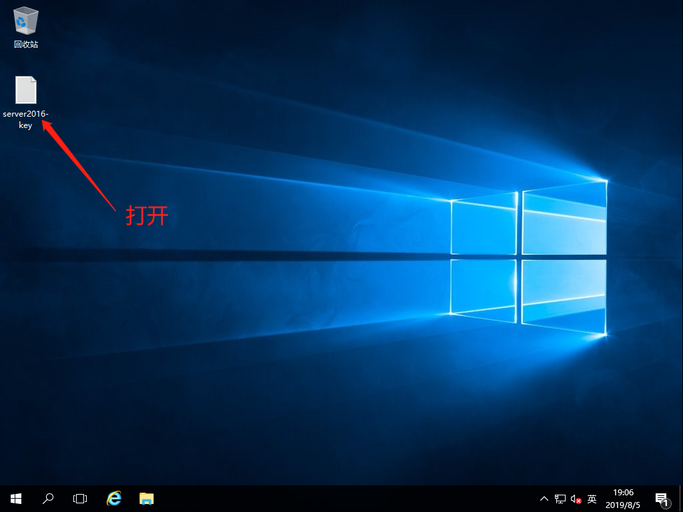Open File Explorer from the taskbar
683x512 pixels.
146,499
